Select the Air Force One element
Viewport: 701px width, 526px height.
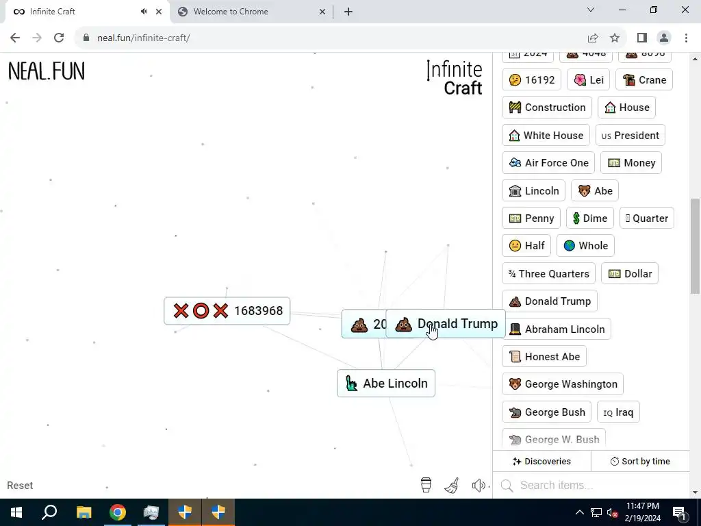tap(548, 163)
